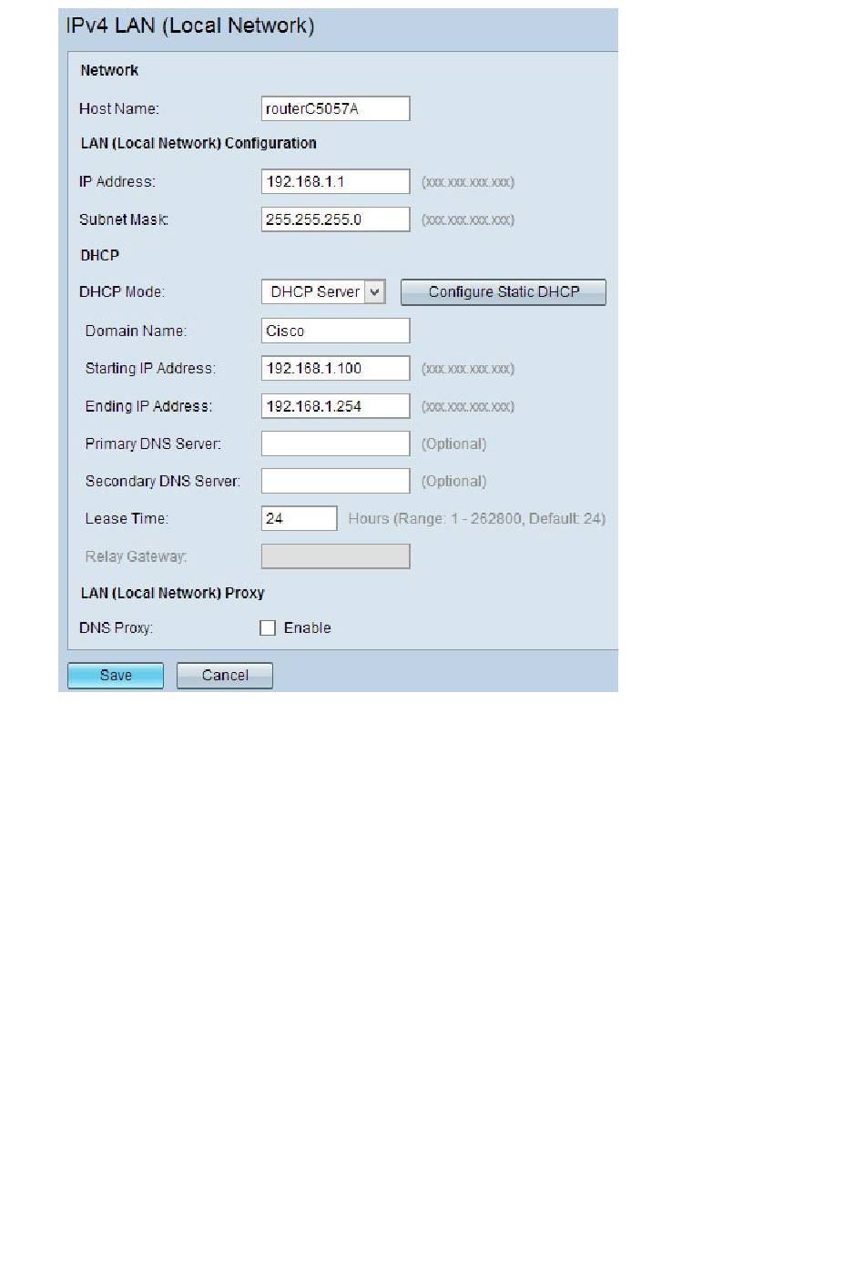Screen dimensions: 865x1264
Task: Click the LAN IP Address field 192.168.1.1
Action: coord(335,181)
